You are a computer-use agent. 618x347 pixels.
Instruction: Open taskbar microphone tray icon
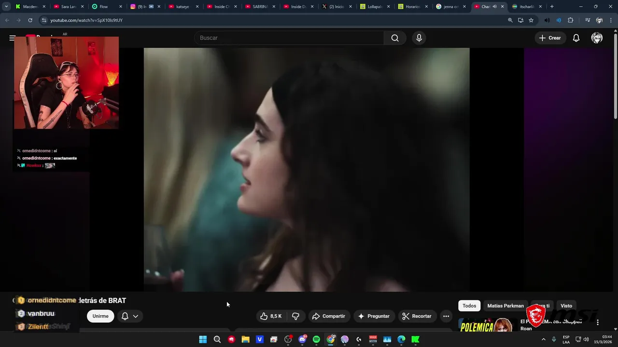[x=554, y=339]
